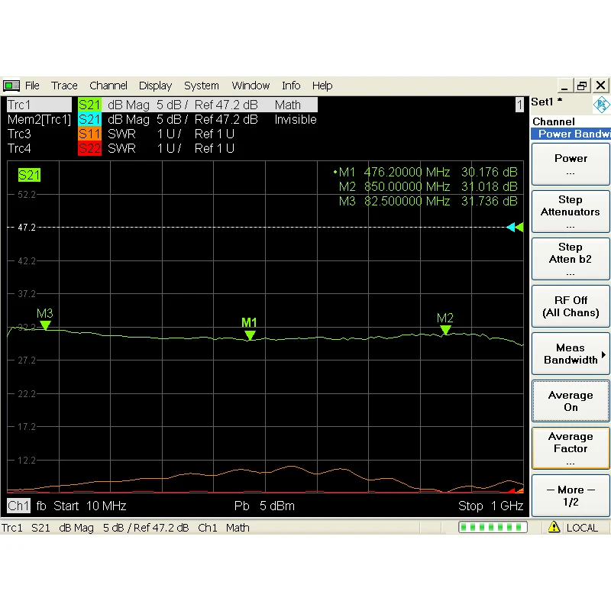Click the analyzer application icon beside File
The image size is (611, 611).
11,86
